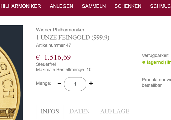Switch to the Infos tab
Image resolution: width=171 pixels, height=120 pixels.
point(50,111)
